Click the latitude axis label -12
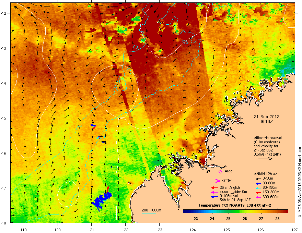Image resolution: width=302 pixels, height=233 pixels. click(x=4, y=13)
